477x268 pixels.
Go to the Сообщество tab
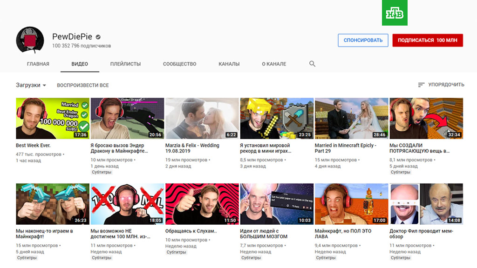(x=179, y=64)
